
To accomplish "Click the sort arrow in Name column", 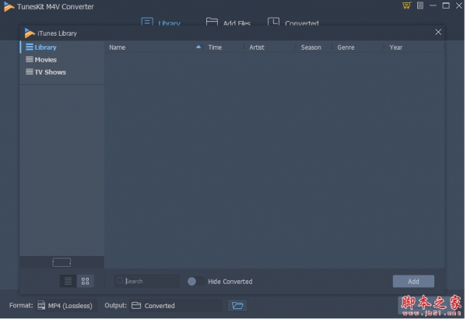I will click(199, 47).
